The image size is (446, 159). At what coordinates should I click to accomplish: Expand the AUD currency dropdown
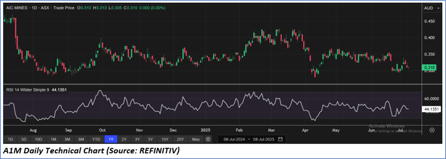[x=432, y=8]
